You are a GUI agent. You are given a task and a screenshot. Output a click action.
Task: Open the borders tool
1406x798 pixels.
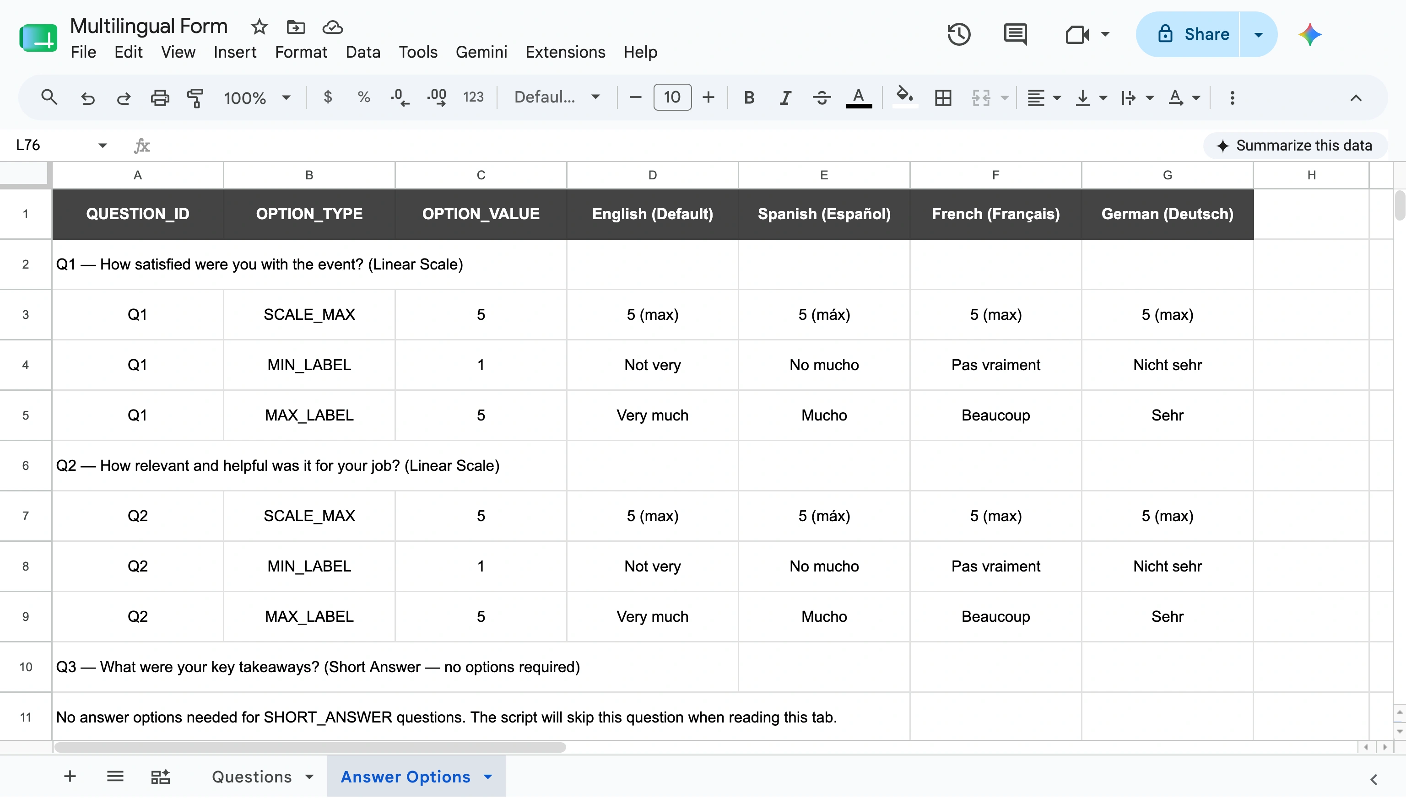[943, 97]
